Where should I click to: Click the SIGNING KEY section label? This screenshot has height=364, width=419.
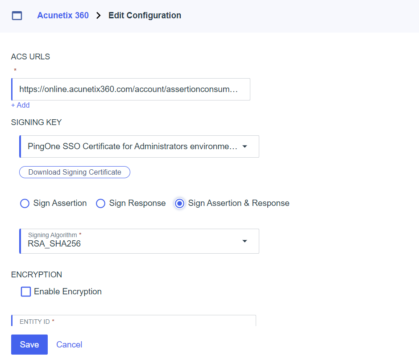click(36, 122)
